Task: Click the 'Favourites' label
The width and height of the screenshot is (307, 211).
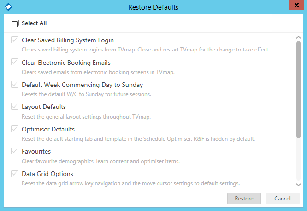Action: 36,151
